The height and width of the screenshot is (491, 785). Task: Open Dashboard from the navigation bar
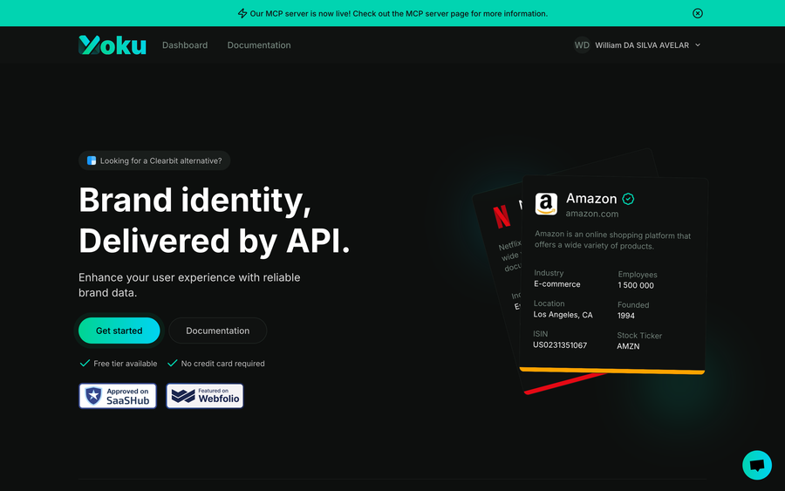(185, 45)
